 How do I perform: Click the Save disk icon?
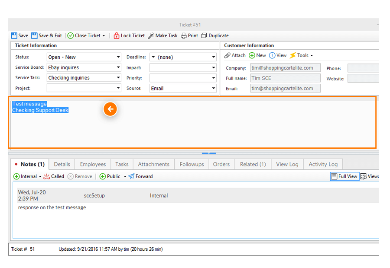pyautogui.click(x=14, y=35)
